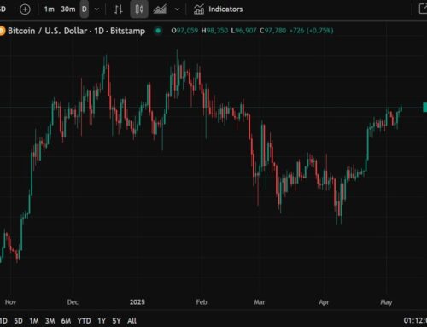The image size is (427, 327).
Task: Choose the candlestick chart style icon
Action: click(x=139, y=9)
